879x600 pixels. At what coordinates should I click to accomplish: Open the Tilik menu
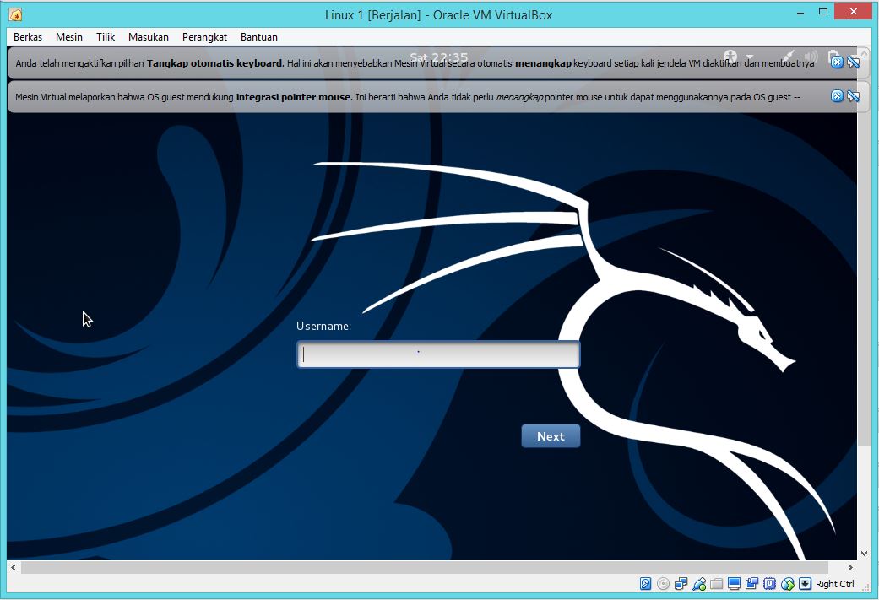(105, 36)
